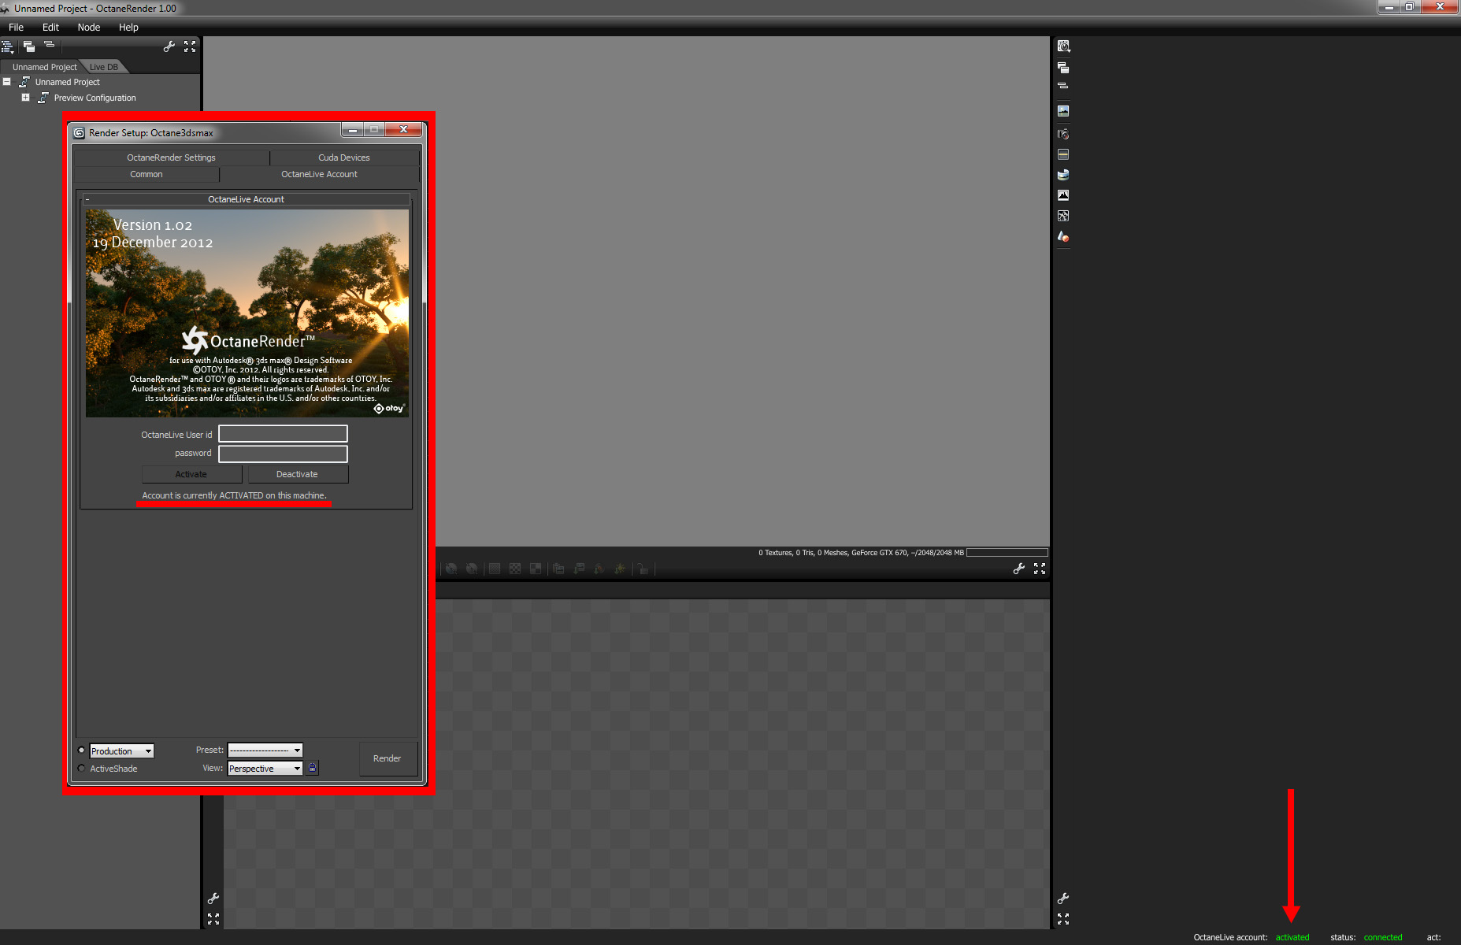Collapse the Unnamed Project tree node
This screenshot has height=945, width=1461.
point(6,82)
